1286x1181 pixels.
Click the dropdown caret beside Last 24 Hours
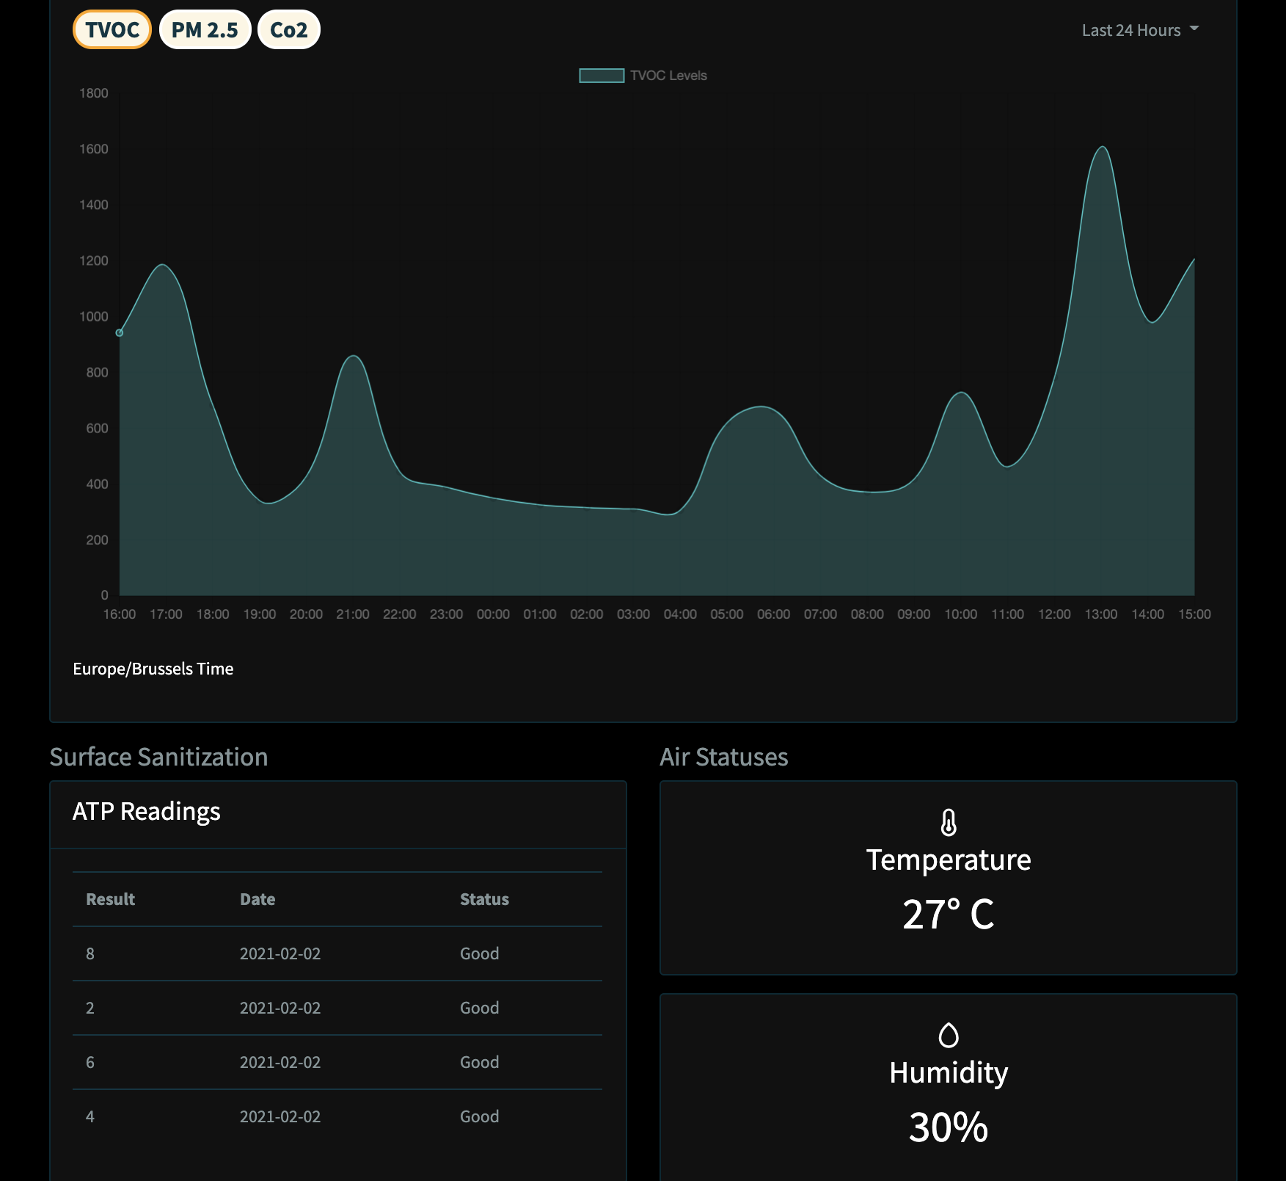[1194, 29]
